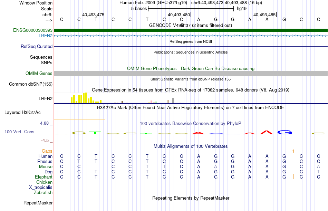Click the large blue G conservation logo letter
The height and width of the screenshot is (211, 328).
click(x=284, y=132)
